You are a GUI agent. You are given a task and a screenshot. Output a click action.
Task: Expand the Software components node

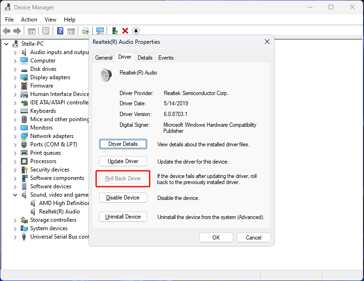(15, 178)
